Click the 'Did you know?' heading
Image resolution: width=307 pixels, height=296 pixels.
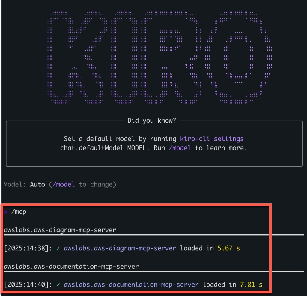(152, 121)
